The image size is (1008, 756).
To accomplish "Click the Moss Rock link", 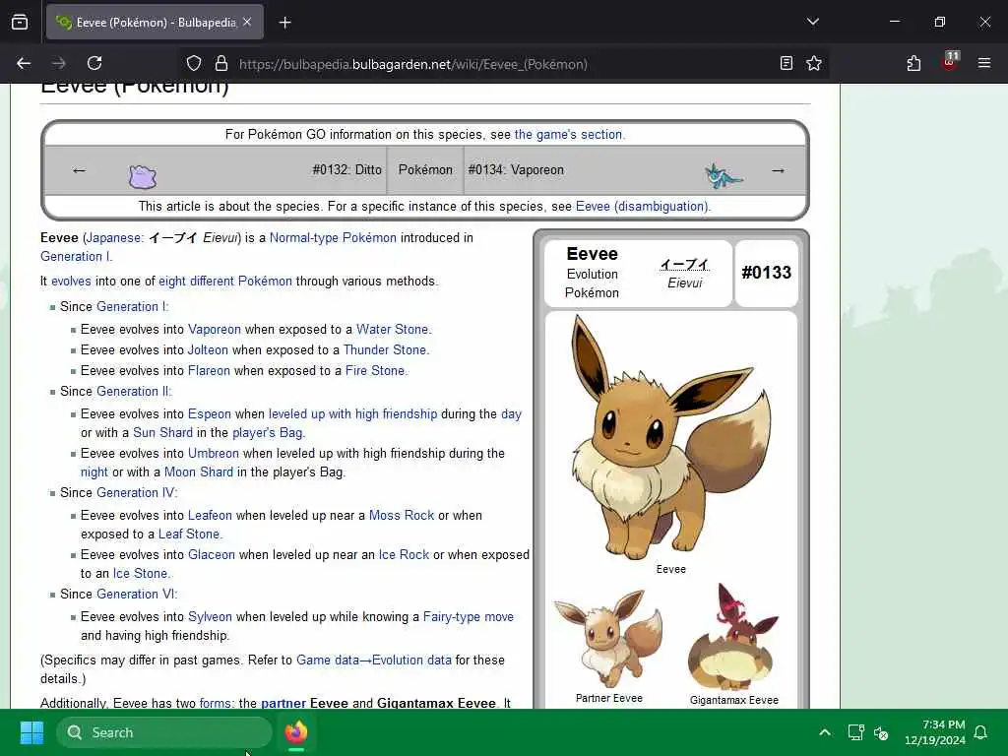I will 402,516.
